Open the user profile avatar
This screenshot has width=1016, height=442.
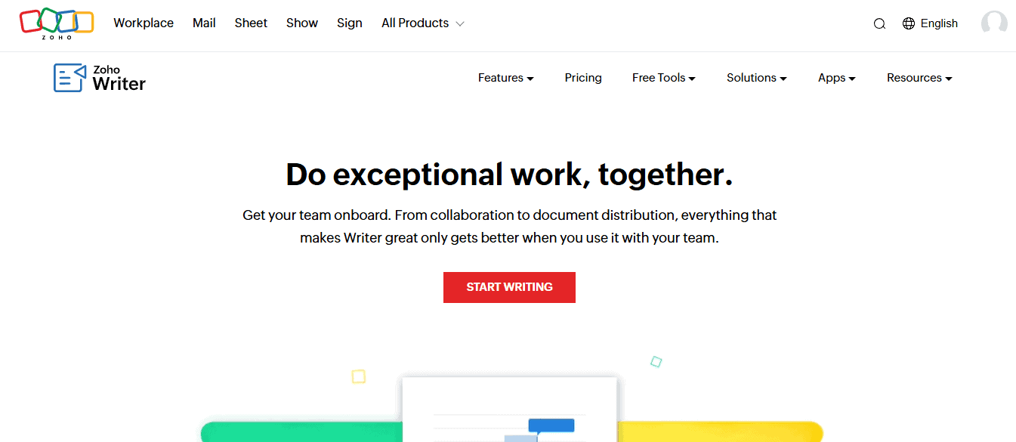994,23
